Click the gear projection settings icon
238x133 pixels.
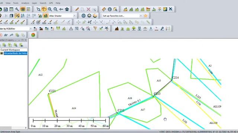tap(89, 16)
